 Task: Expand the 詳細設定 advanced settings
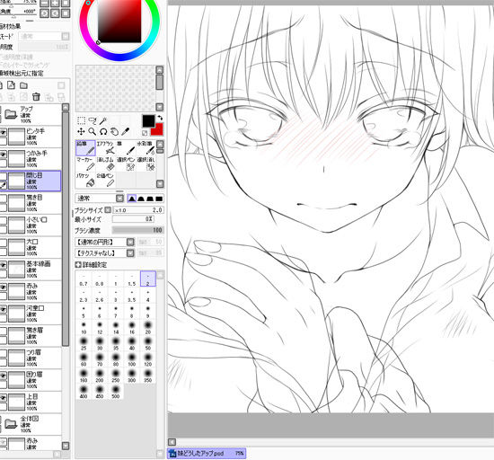pos(78,265)
